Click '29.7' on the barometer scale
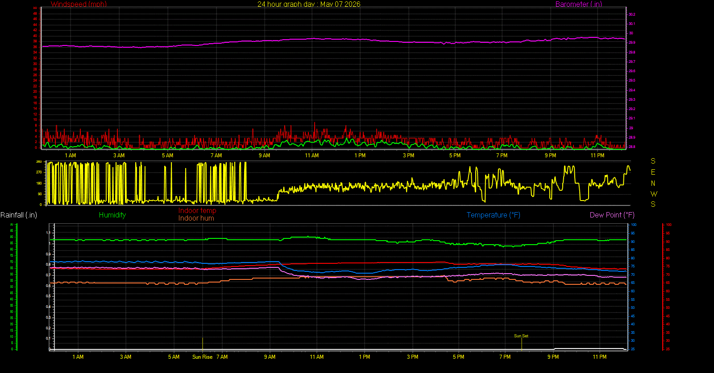 (x=632, y=61)
